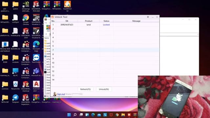
Task: Click the phone camera overlay thumbnail
Action: pyautogui.click(x=174, y=97)
